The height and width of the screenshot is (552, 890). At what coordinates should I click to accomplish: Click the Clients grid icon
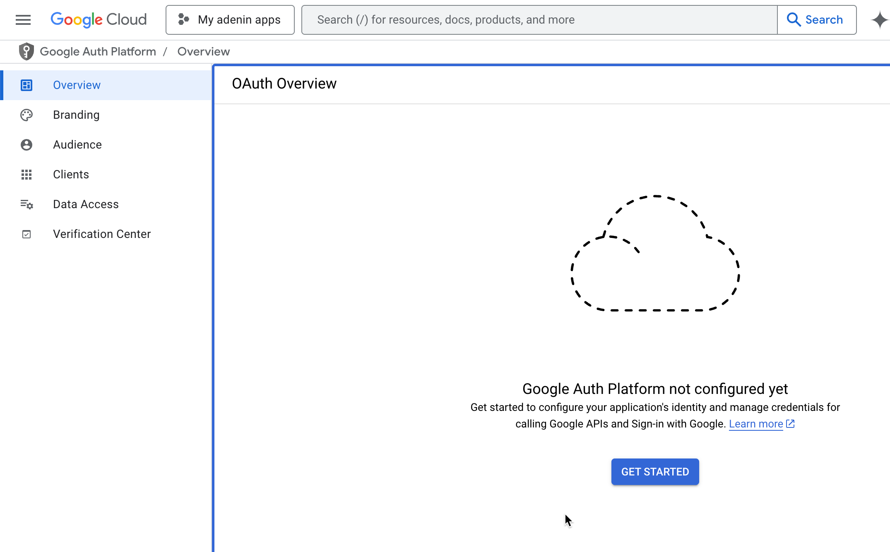click(x=26, y=175)
